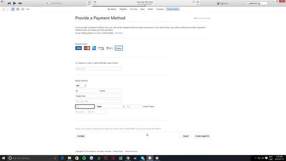Open Spotify from the taskbar

coord(84,158)
